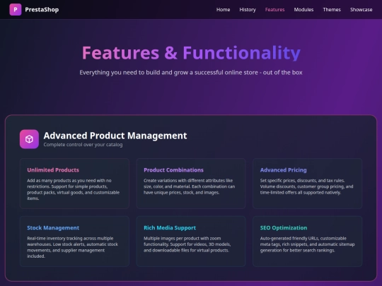Click the Features & Functionality page title

coord(191,52)
